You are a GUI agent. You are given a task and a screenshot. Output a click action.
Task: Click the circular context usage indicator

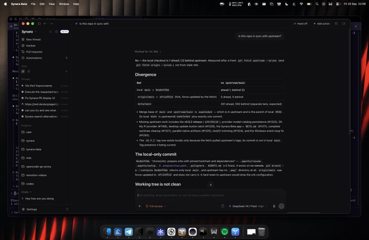[222, 206]
